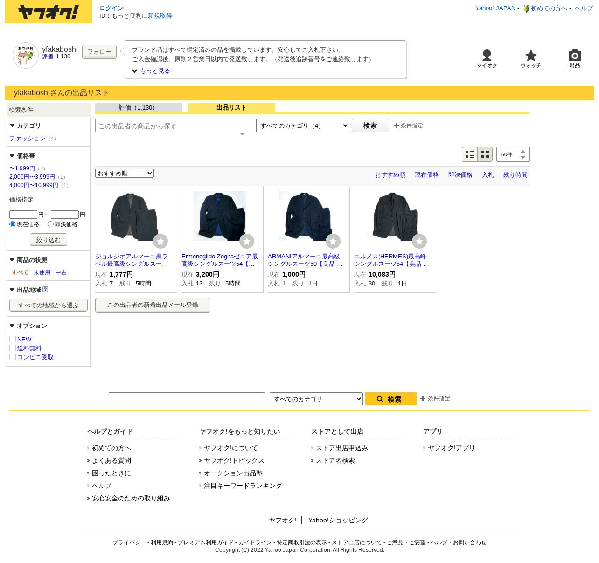Viewport: 599px width, 563px height.
Task: Increase the 50件 items-per-page stepper
Action: pos(522,152)
